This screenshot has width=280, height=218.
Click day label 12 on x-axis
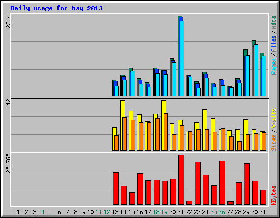[x=107, y=212]
